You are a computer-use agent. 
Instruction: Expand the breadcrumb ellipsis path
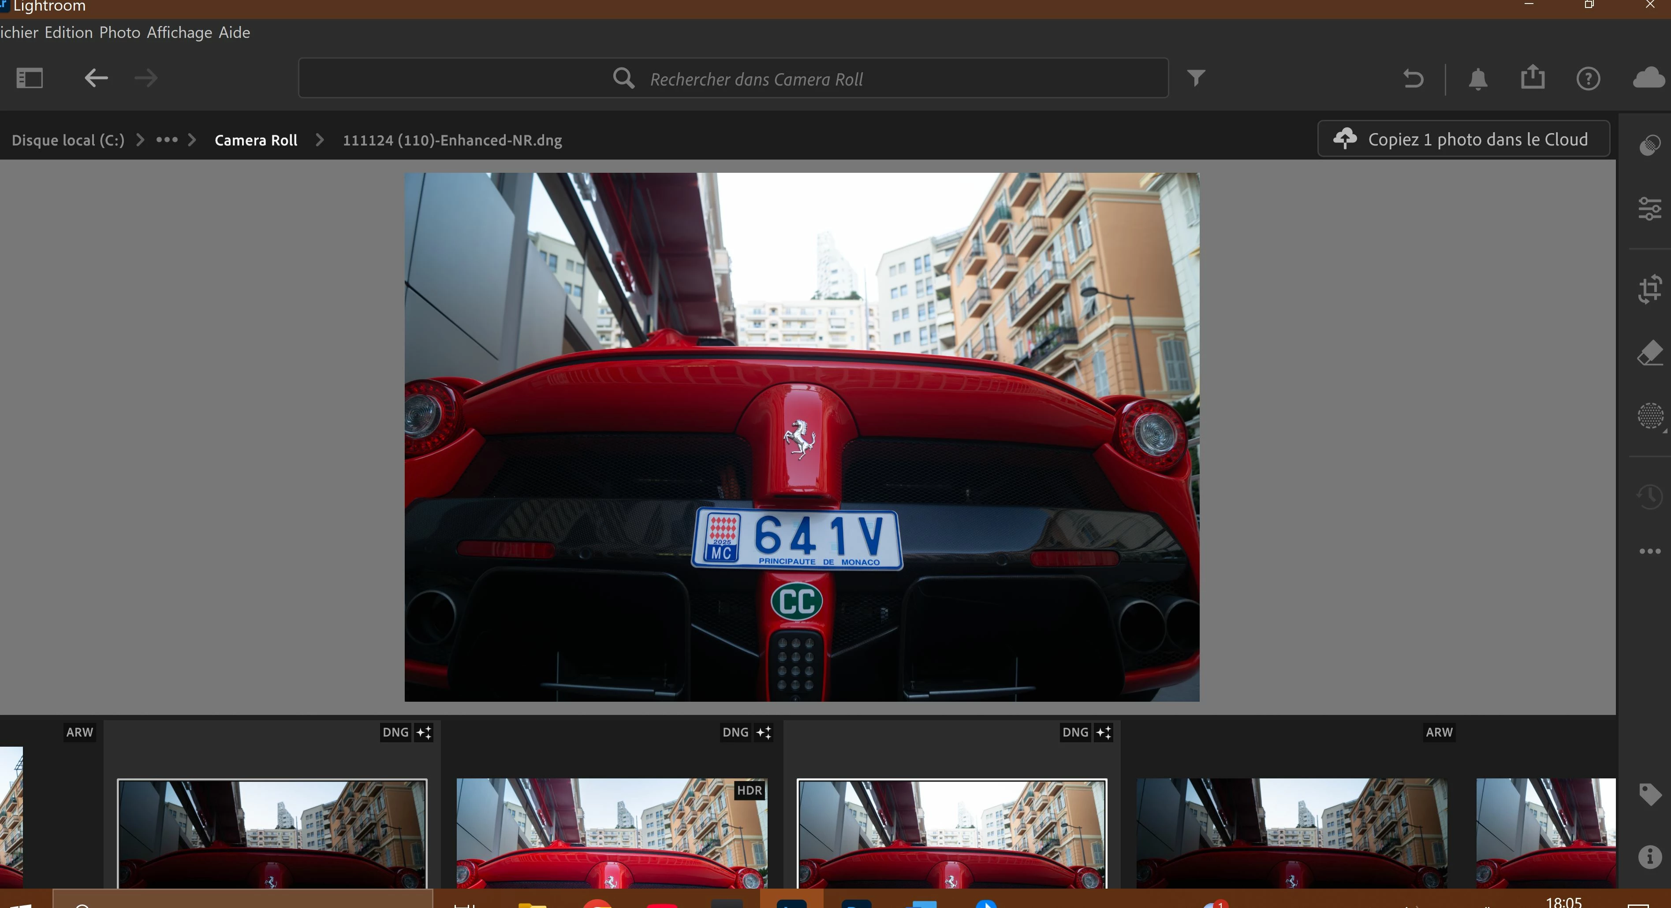pos(167,140)
